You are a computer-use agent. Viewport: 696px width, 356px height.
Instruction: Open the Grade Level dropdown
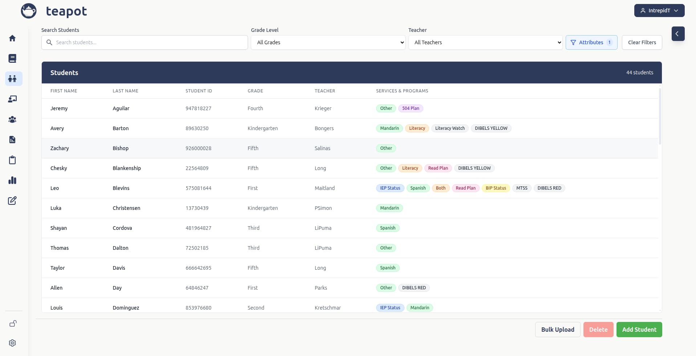[x=328, y=42]
